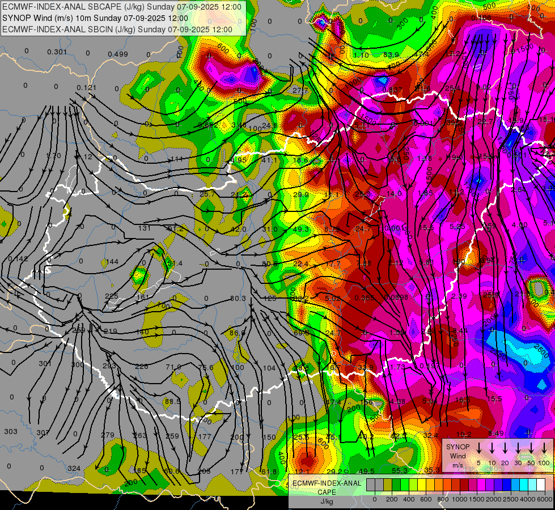The image size is (555, 510).
Task: Click the 5 m/s wind arrow in legend
Action: (479, 448)
